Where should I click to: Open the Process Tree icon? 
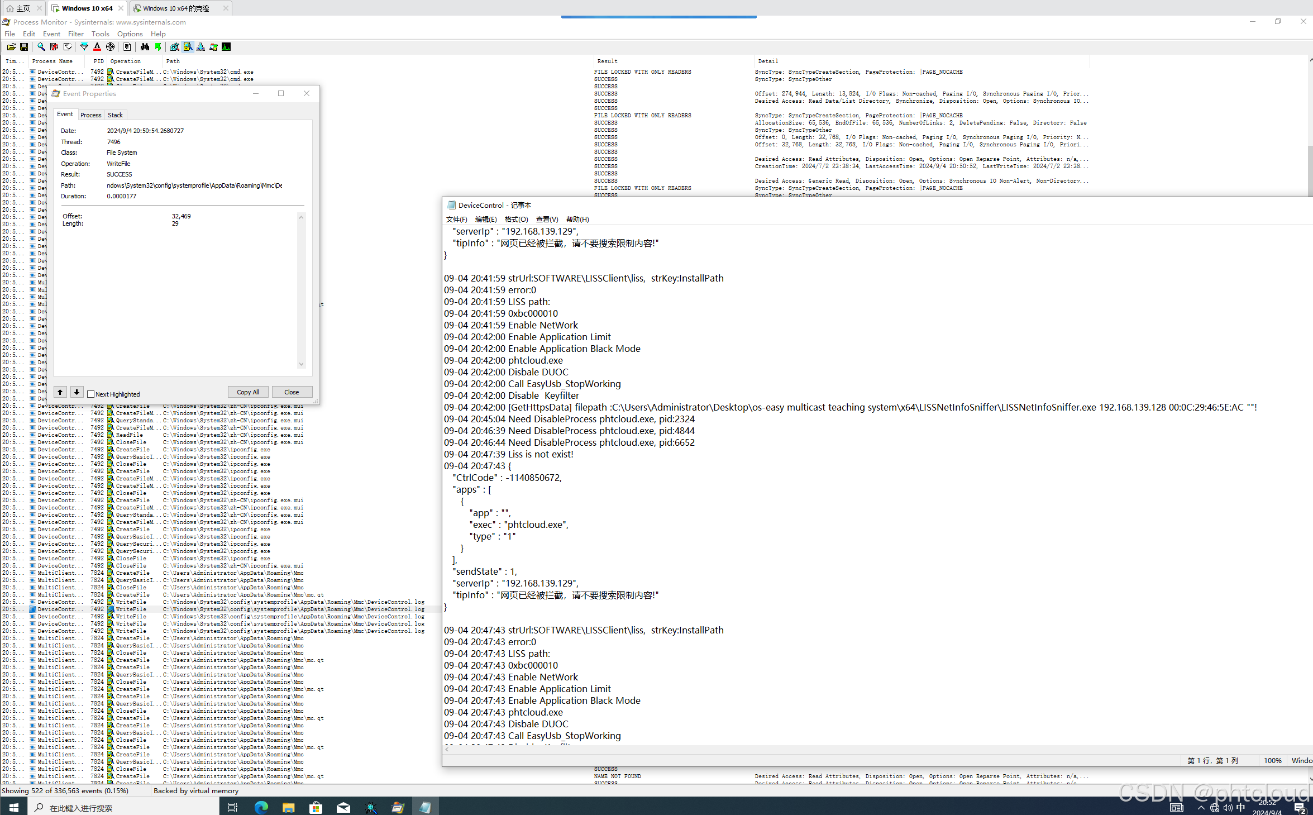(x=127, y=47)
